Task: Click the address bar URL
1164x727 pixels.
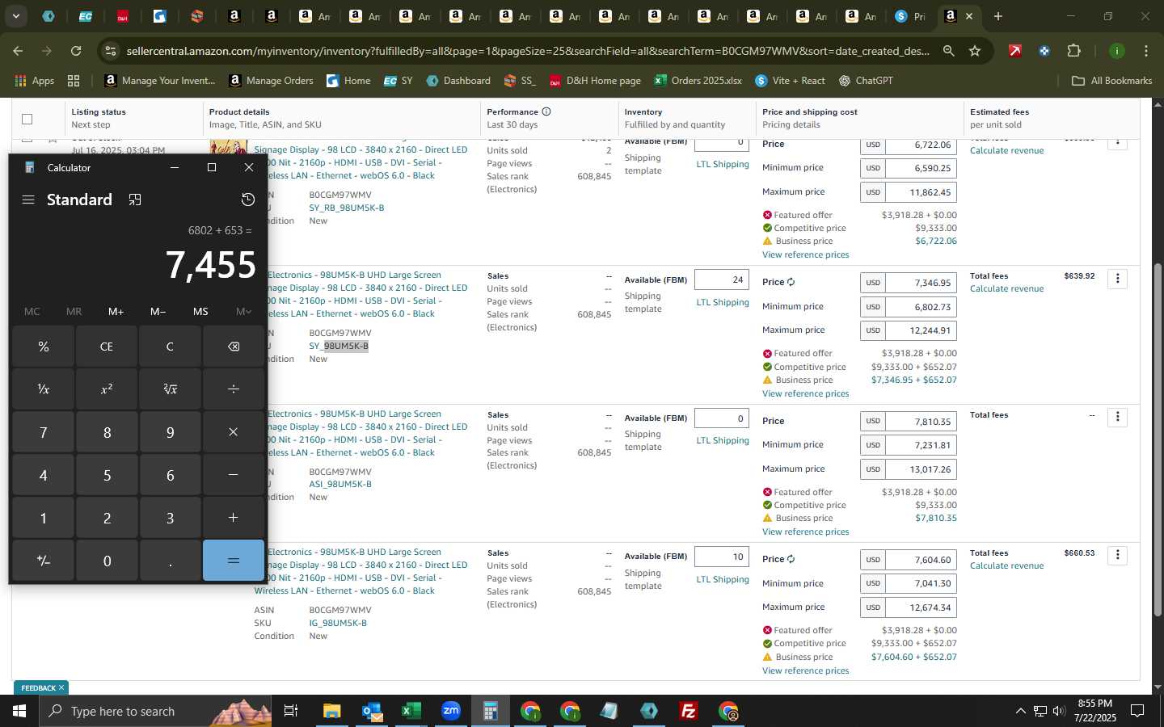Action: tap(528, 51)
